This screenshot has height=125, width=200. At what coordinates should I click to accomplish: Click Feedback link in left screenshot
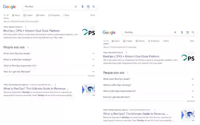(91, 76)
